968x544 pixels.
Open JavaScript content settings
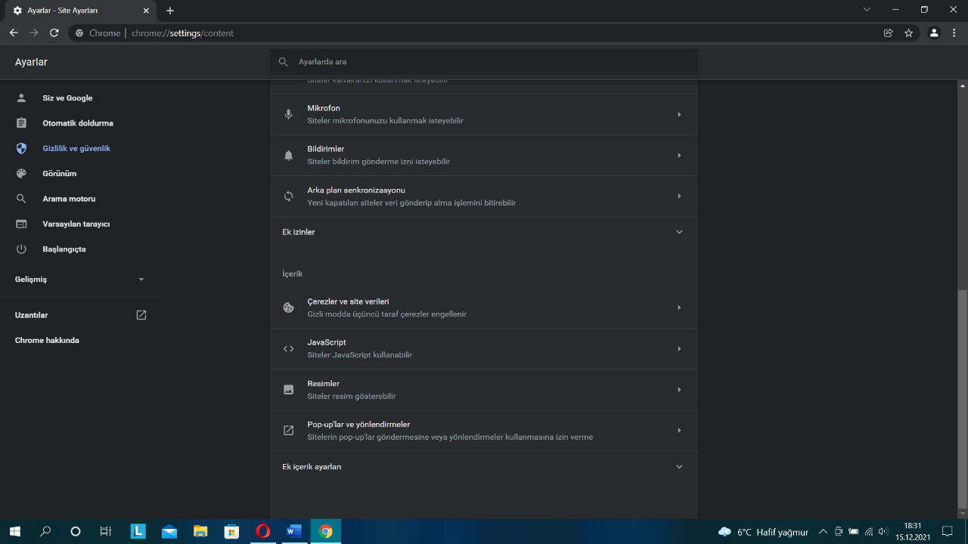point(484,349)
